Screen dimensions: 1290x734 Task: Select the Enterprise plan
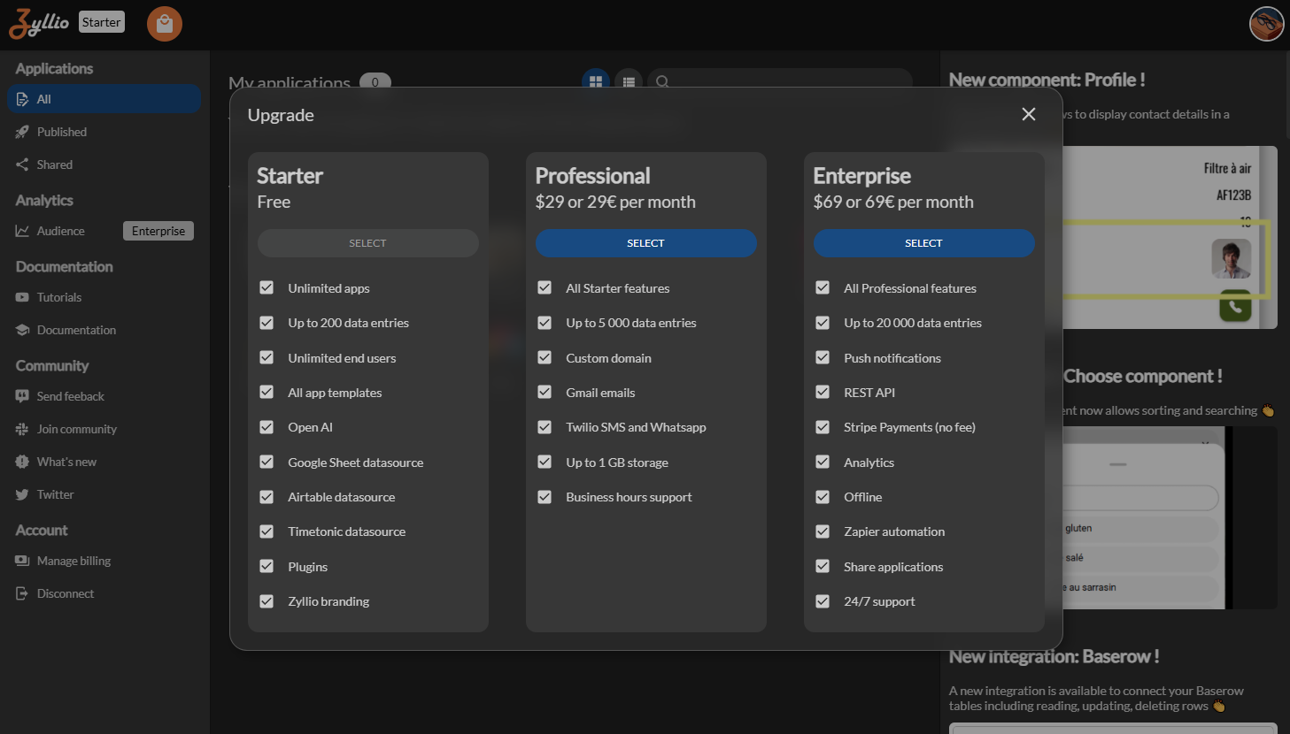[923, 243]
